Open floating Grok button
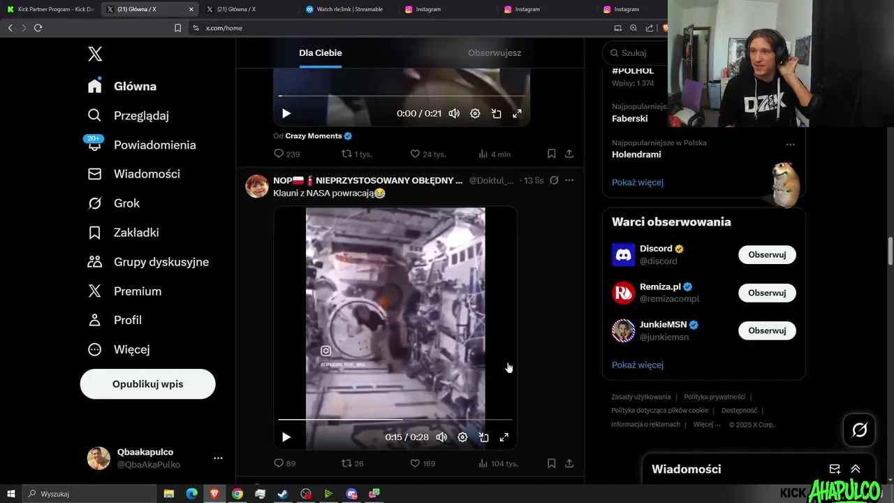The height and width of the screenshot is (503, 894). click(860, 430)
